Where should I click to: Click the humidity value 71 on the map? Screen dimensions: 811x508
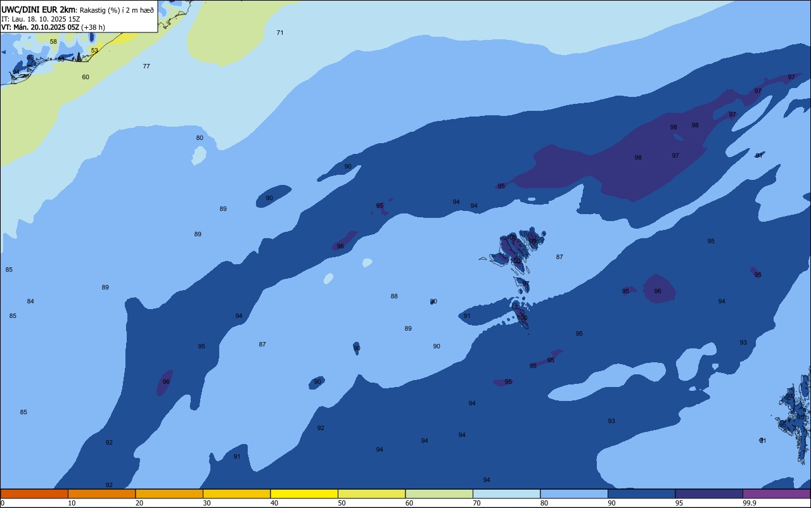[x=280, y=32]
